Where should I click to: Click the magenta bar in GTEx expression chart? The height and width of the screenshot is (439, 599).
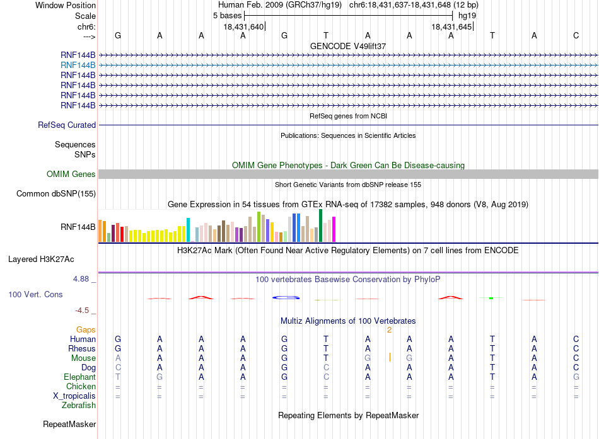pos(334,229)
